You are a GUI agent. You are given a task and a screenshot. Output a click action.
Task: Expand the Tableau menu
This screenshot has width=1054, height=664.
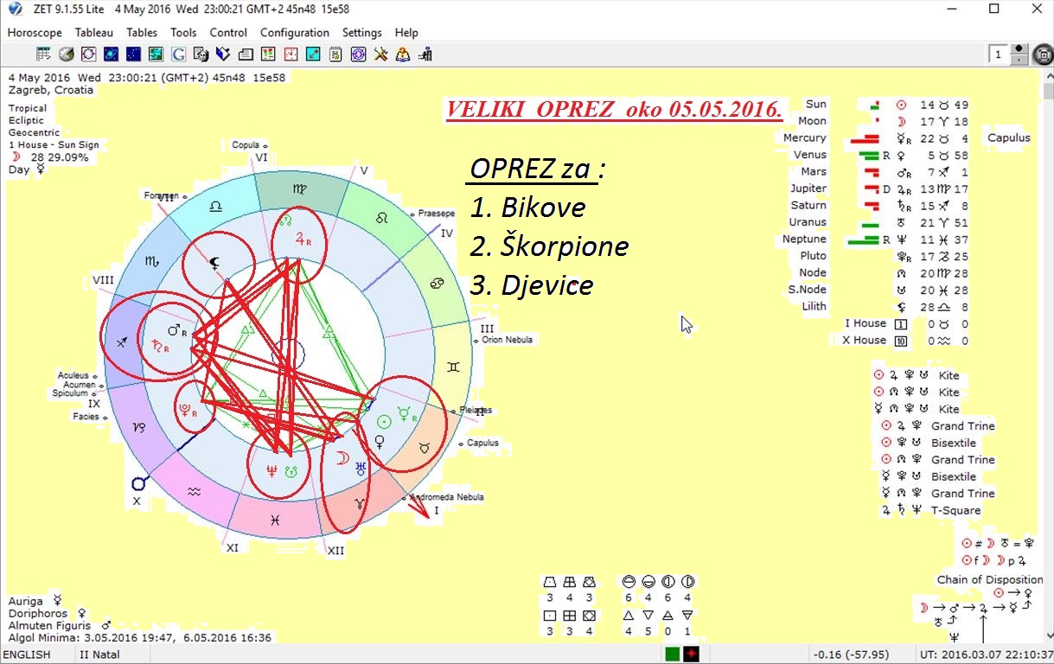[93, 33]
